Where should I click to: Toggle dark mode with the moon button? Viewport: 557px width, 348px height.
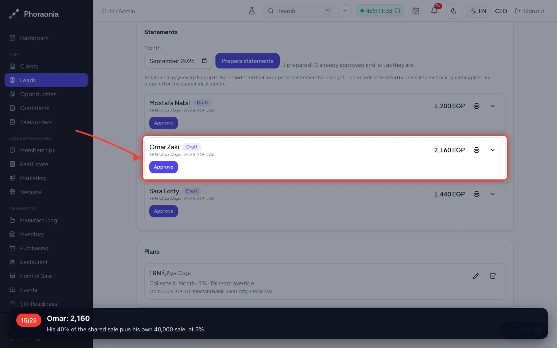(x=454, y=11)
